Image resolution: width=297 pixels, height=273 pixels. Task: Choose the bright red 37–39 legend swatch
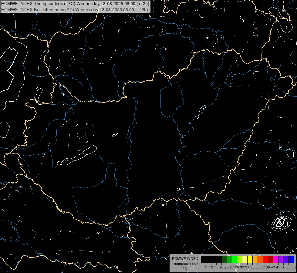265,260
